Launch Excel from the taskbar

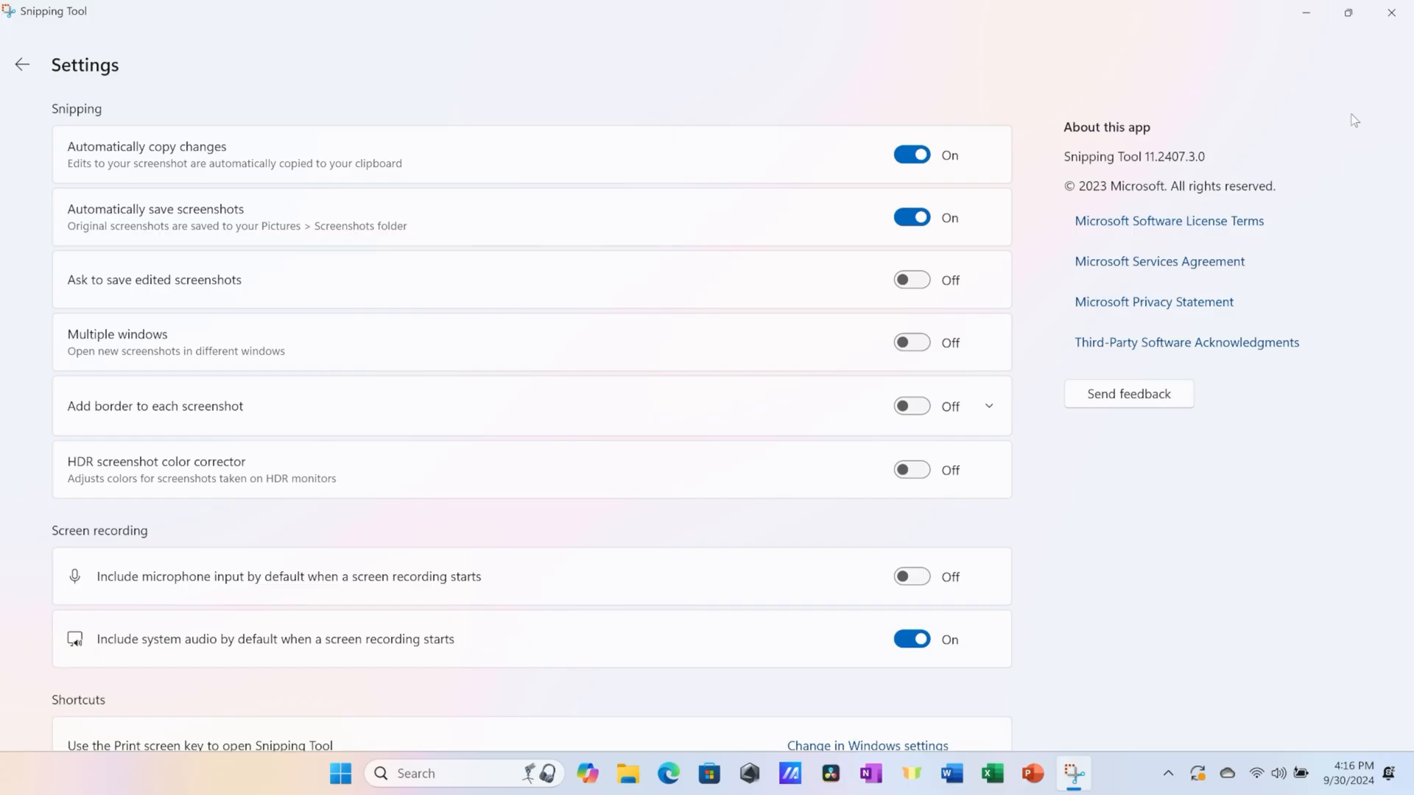click(991, 773)
